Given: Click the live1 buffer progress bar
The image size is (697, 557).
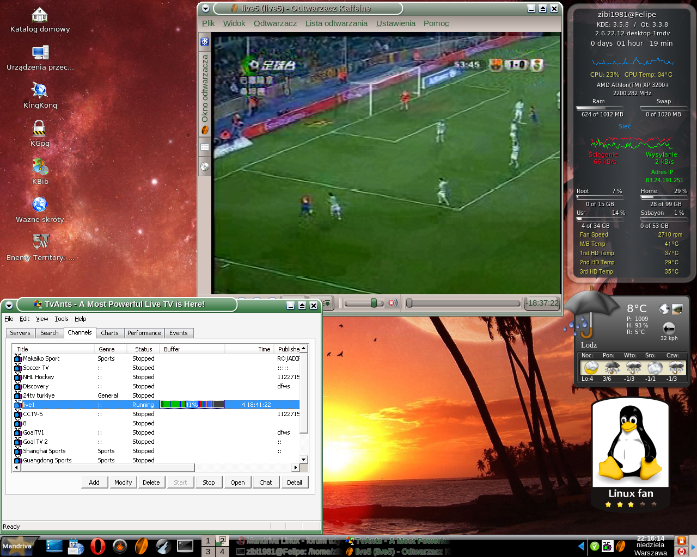Looking at the screenshot, I should click(192, 404).
